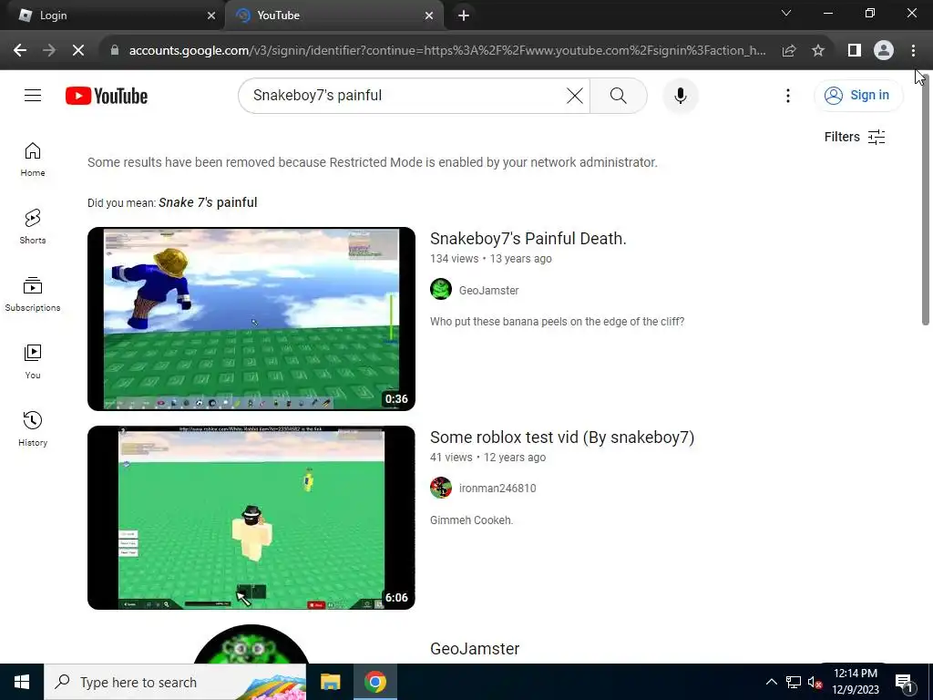
Task: View site information lock icon
Action: [115, 50]
